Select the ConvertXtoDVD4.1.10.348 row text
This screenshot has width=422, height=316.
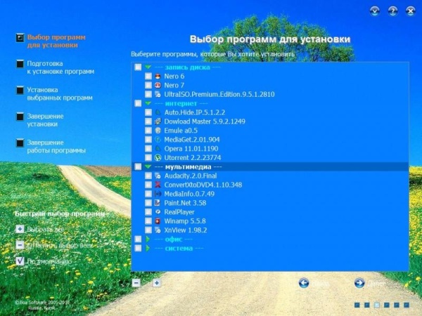pyautogui.click(x=203, y=185)
